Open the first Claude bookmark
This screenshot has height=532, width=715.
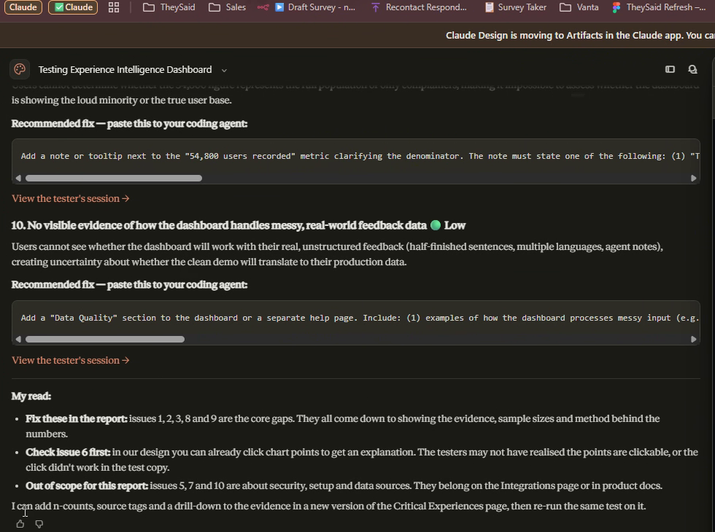(x=23, y=7)
